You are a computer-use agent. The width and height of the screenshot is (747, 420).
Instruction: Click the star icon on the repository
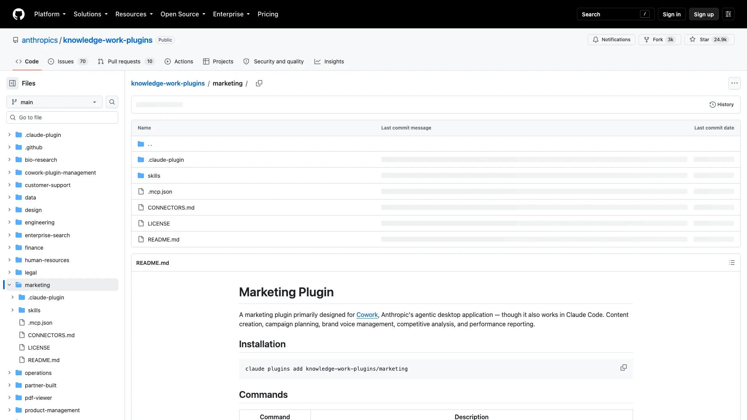[x=693, y=39]
